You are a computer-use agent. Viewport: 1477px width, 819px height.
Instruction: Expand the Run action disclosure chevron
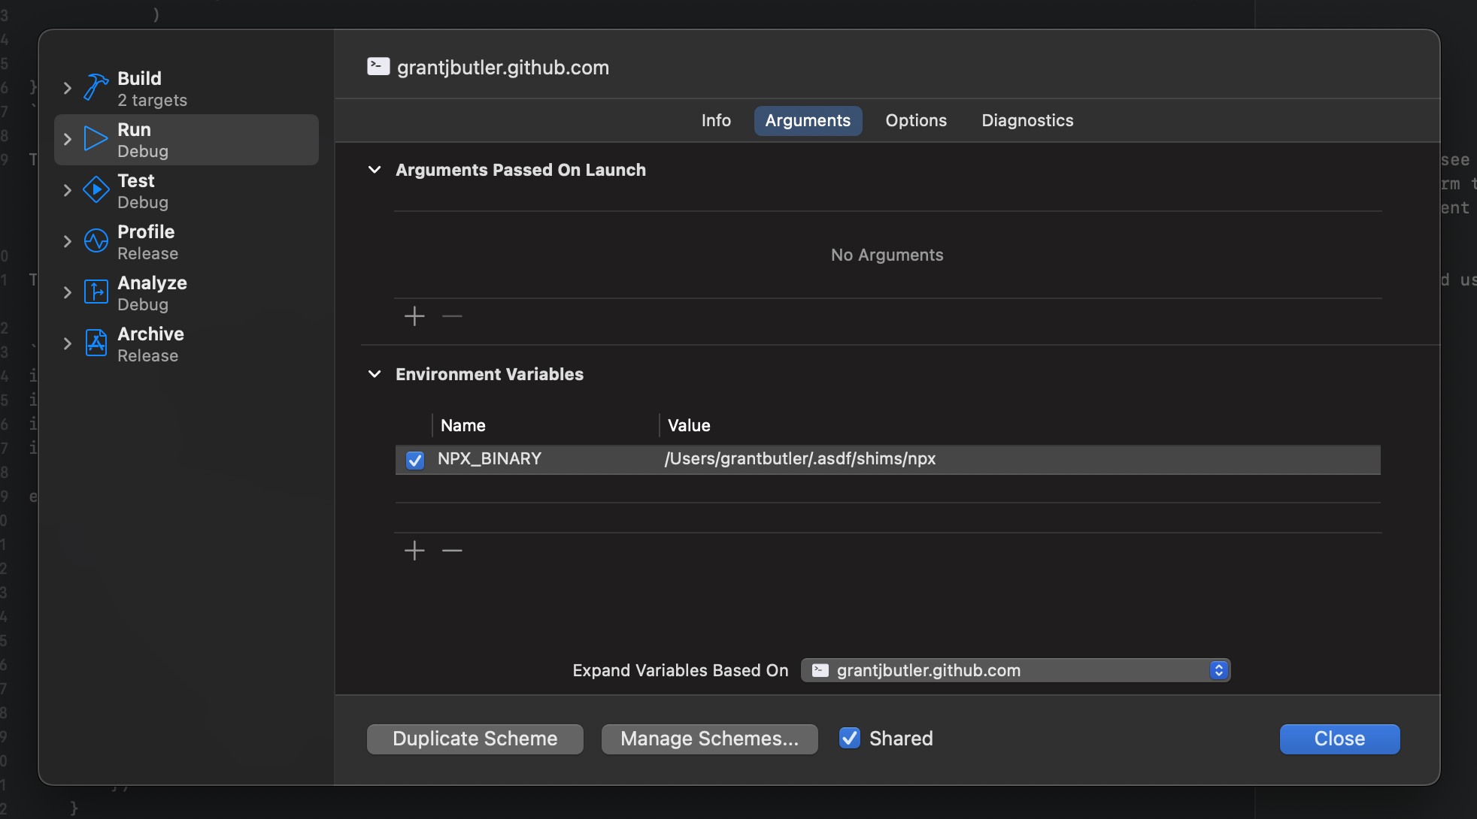(x=68, y=139)
